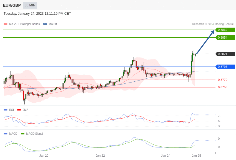Screen dimensions: 236x160
Task: Click the MA 50 legend color swatch
Action: pyautogui.click(x=45, y=24)
